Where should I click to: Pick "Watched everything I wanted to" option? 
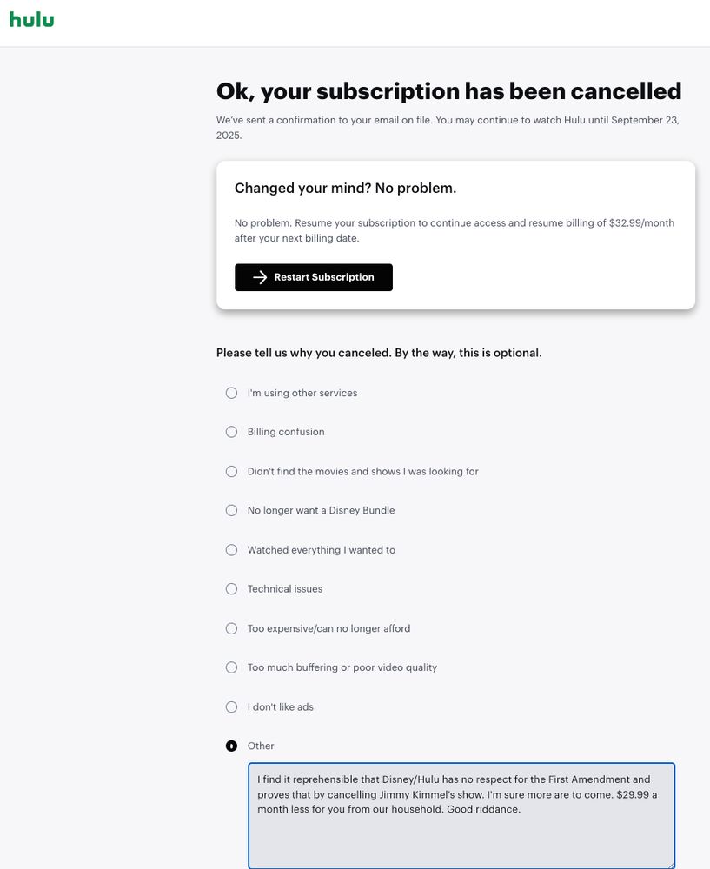pyautogui.click(x=231, y=550)
